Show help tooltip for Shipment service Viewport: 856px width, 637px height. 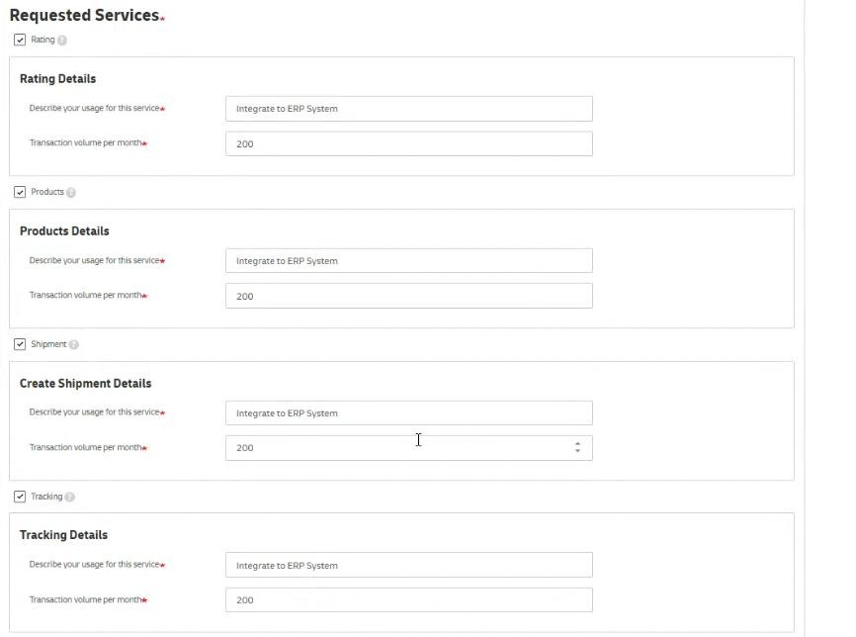(74, 345)
